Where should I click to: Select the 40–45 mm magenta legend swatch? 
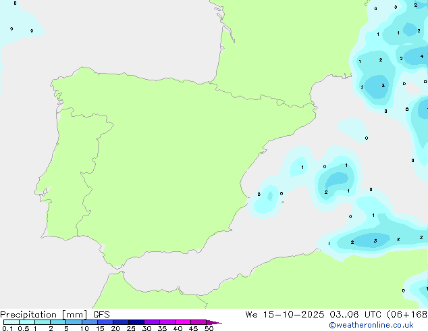point(183,322)
